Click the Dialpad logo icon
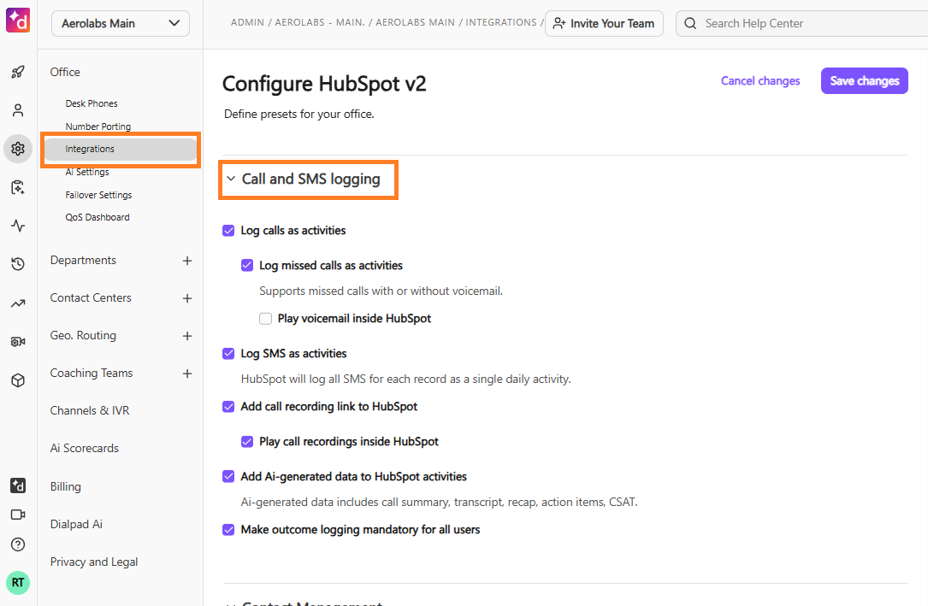Screen dimensions: 928x606 (18, 21)
